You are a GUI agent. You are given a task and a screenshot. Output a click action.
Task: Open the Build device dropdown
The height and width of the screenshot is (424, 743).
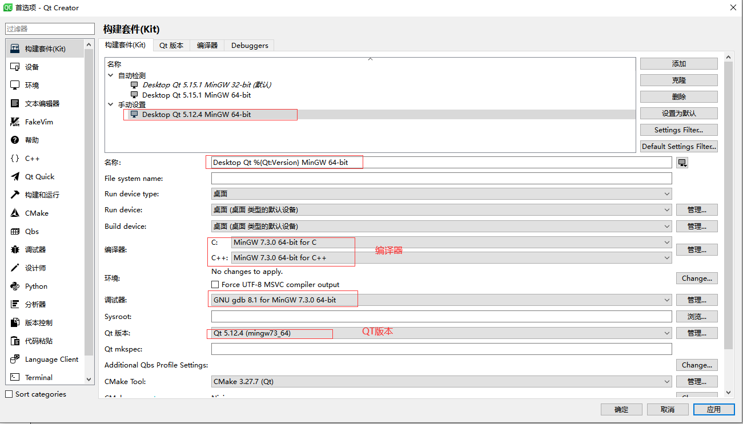441,226
